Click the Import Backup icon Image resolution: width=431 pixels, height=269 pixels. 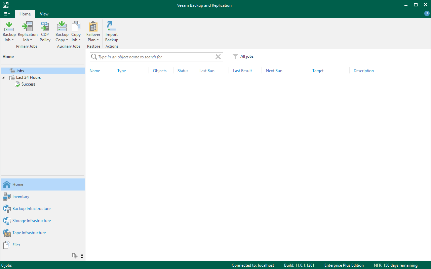click(112, 27)
